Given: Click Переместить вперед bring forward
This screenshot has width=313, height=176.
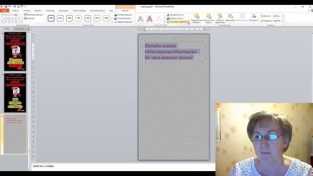Looking at the screenshot, I should pos(197,19).
